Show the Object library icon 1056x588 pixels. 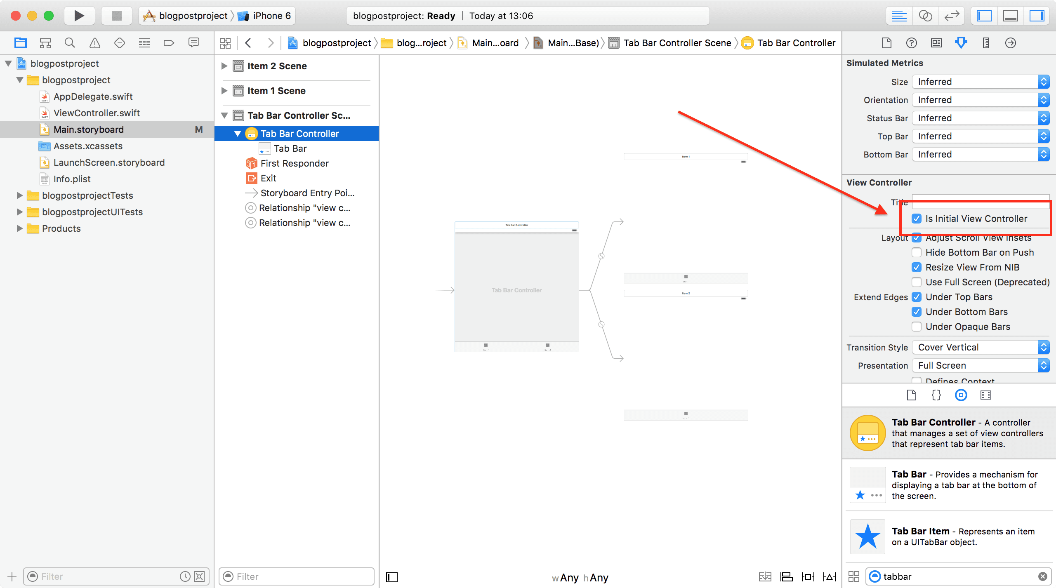point(961,395)
